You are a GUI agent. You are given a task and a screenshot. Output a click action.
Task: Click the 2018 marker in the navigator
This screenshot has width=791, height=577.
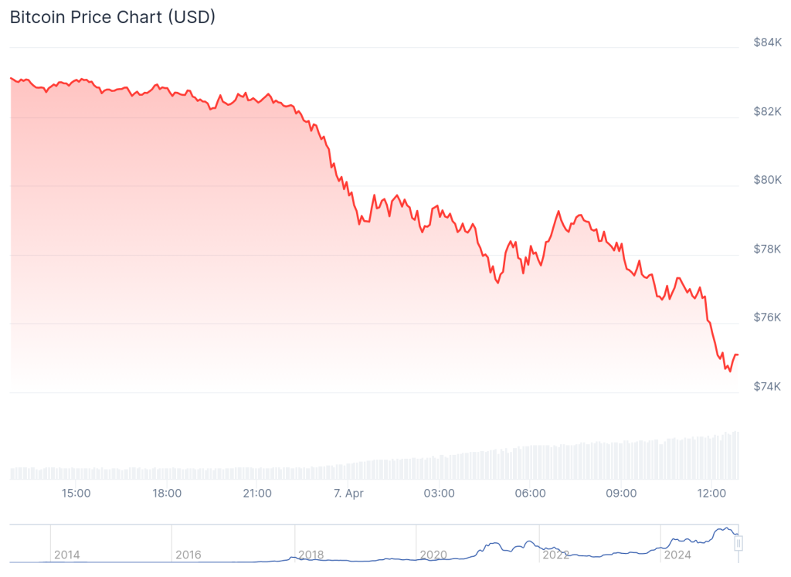pyautogui.click(x=311, y=555)
